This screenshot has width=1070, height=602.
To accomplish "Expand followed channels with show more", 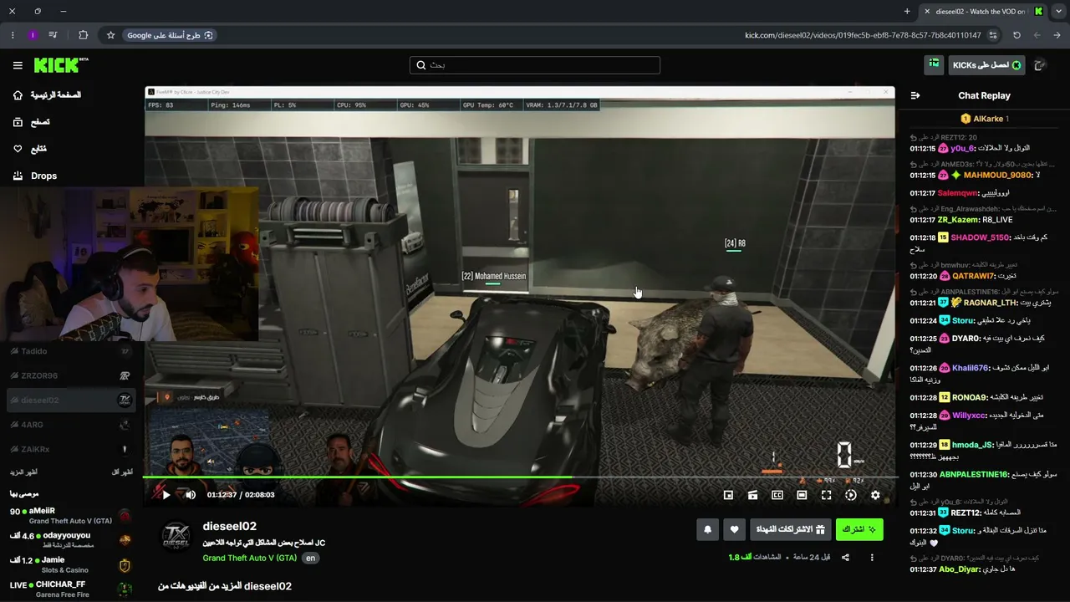I will click(23, 472).
